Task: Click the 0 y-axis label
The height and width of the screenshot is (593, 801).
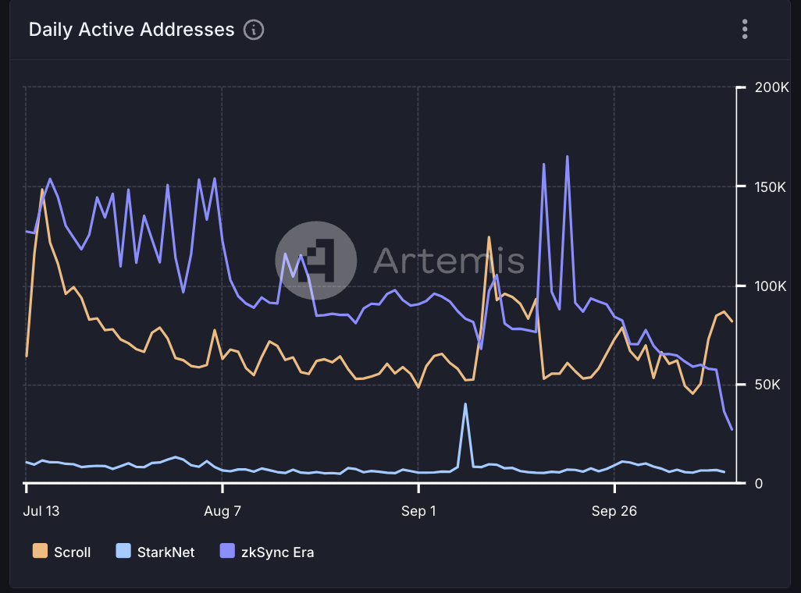Action: (x=759, y=483)
